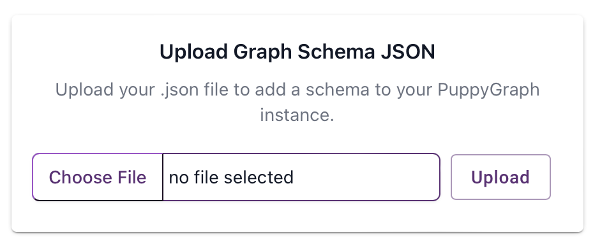The height and width of the screenshot is (242, 609).
Task: Click 'Upload your' at the start of the description
Action: [105, 90]
